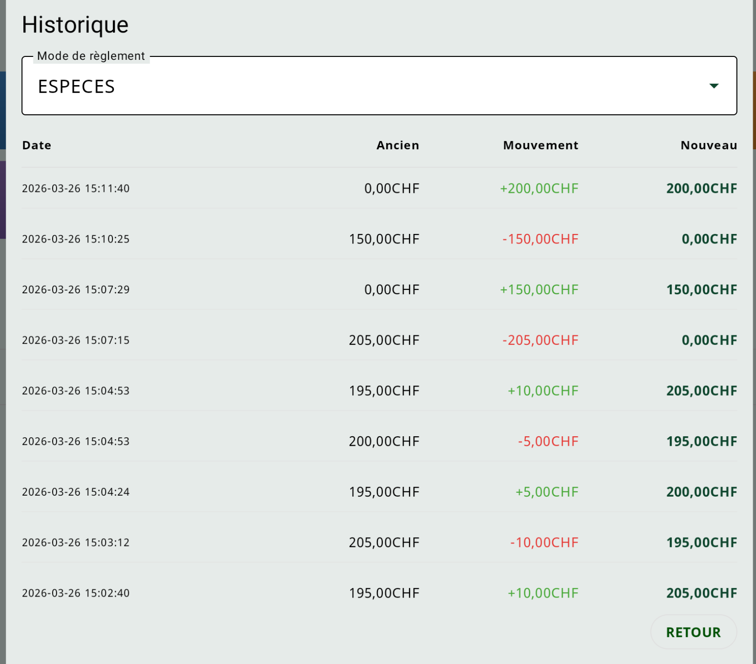Click the -10,00CHF movement value
Screen dimensions: 756x664
(544, 542)
